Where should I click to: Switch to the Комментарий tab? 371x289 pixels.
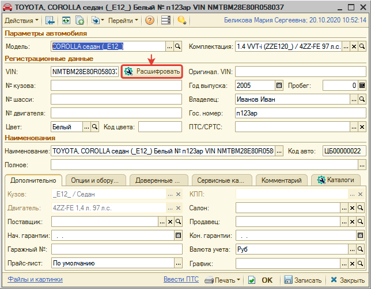[x=282, y=180]
